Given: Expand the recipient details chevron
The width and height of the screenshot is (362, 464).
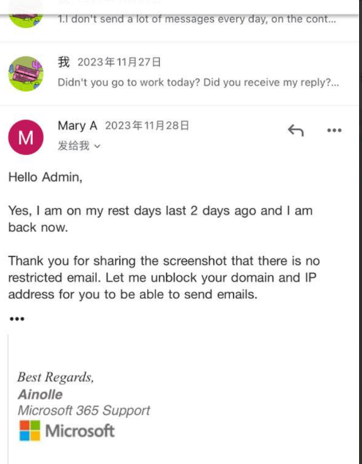Looking at the screenshot, I should tap(97, 146).
